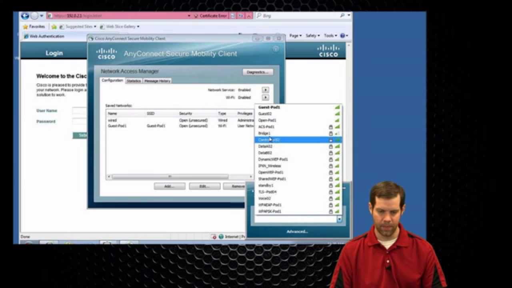This screenshot has width=512, height=288.
Task: Click the browser Back button
Action: tap(25, 16)
